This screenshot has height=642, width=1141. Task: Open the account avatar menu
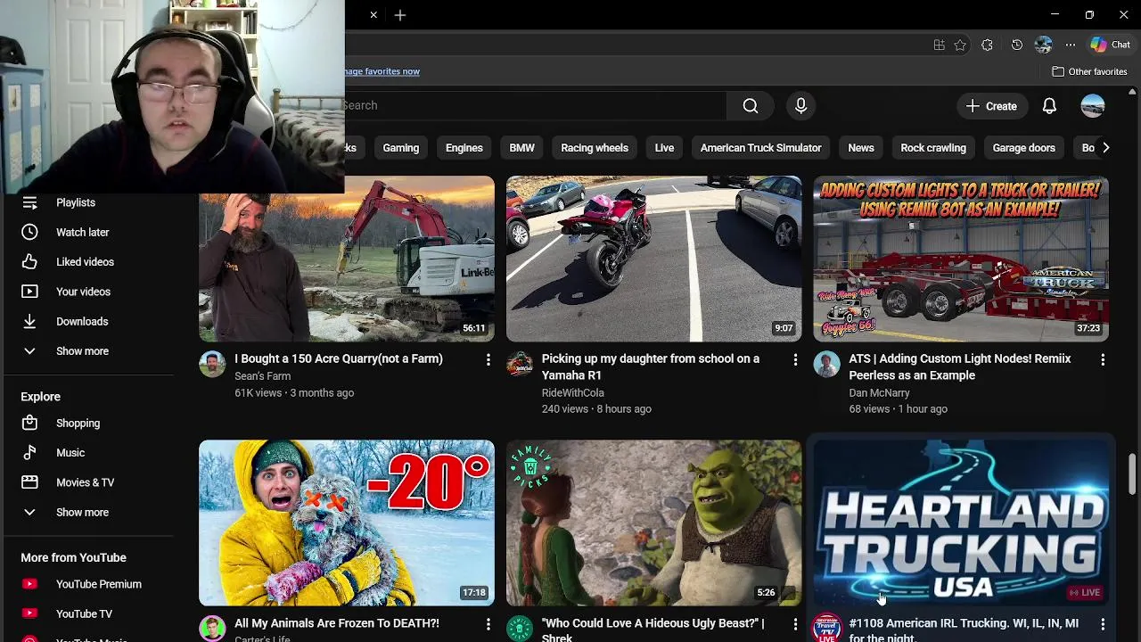point(1093,106)
